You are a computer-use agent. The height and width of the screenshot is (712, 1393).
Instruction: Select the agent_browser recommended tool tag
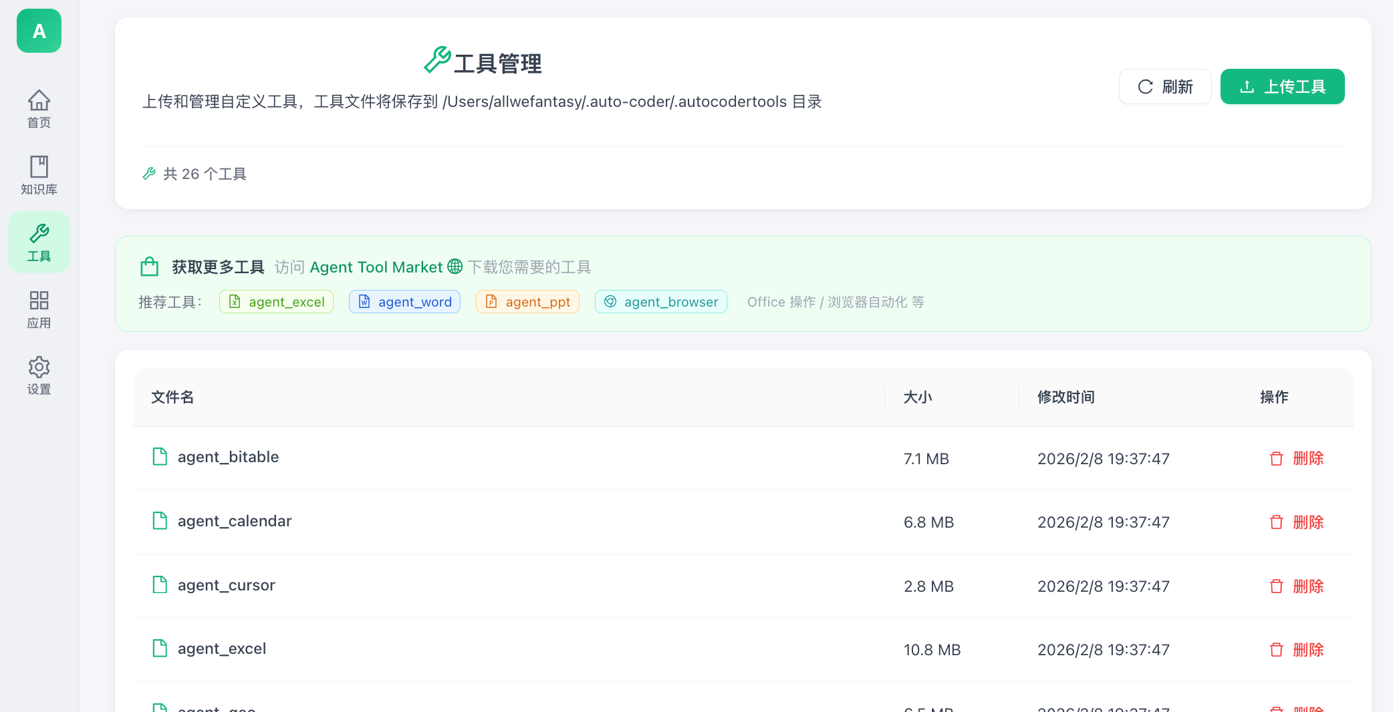pyautogui.click(x=660, y=302)
